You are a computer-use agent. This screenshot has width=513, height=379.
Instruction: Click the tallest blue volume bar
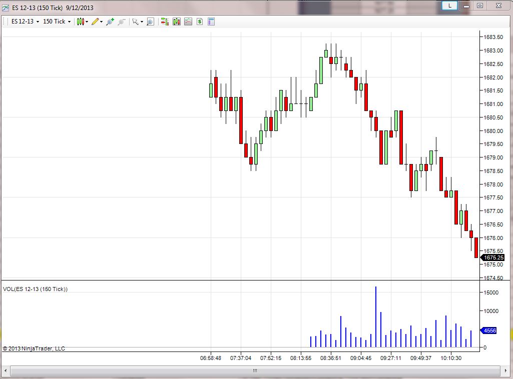tap(375, 316)
